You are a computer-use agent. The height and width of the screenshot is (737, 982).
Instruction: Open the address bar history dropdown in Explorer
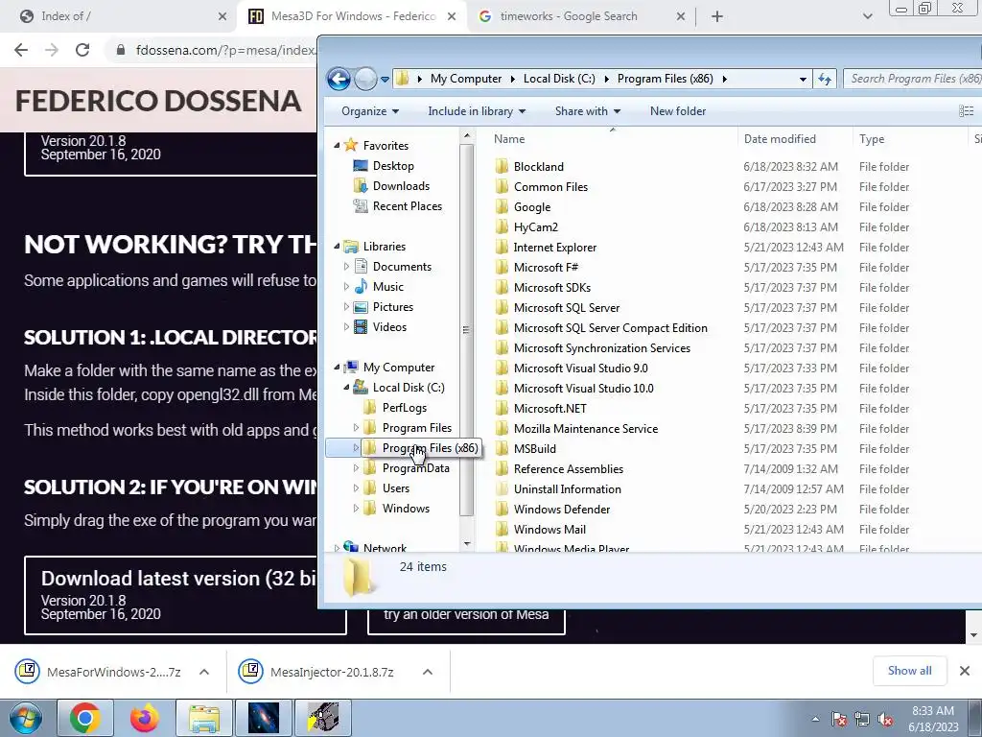[x=803, y=79]
